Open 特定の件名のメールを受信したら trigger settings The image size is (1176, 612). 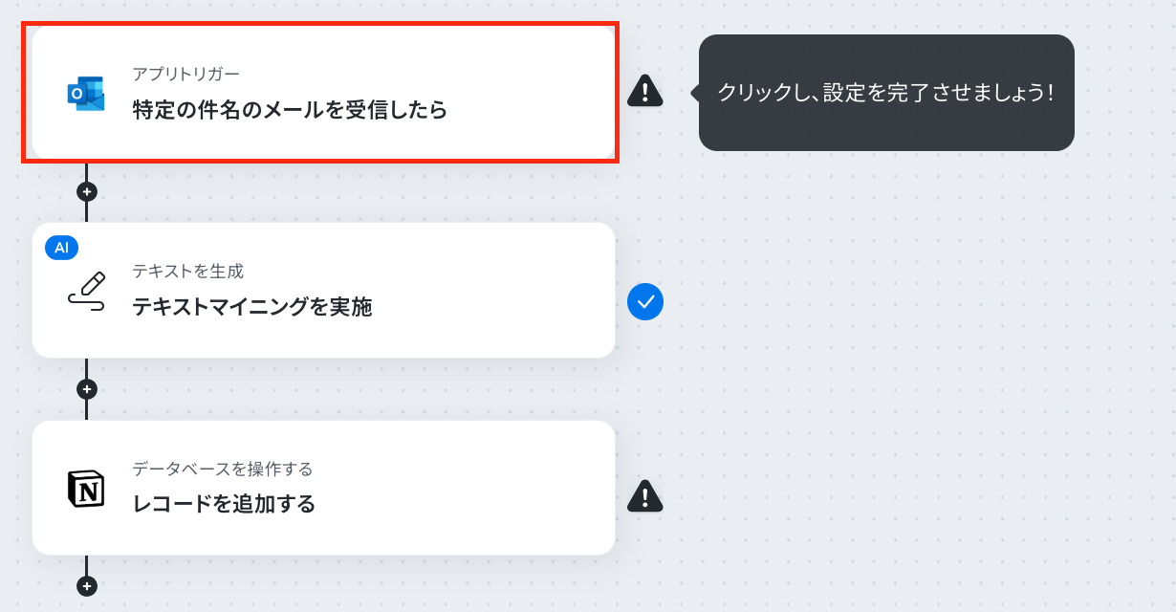(x=323, y=93)
